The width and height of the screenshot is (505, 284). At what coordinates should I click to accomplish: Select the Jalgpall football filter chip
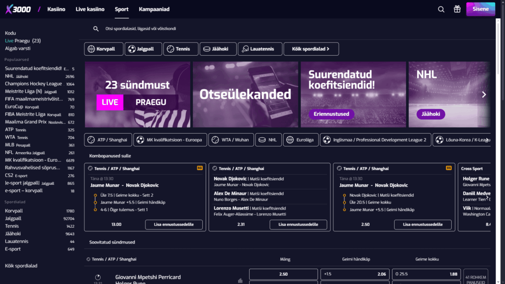point(143,49)
